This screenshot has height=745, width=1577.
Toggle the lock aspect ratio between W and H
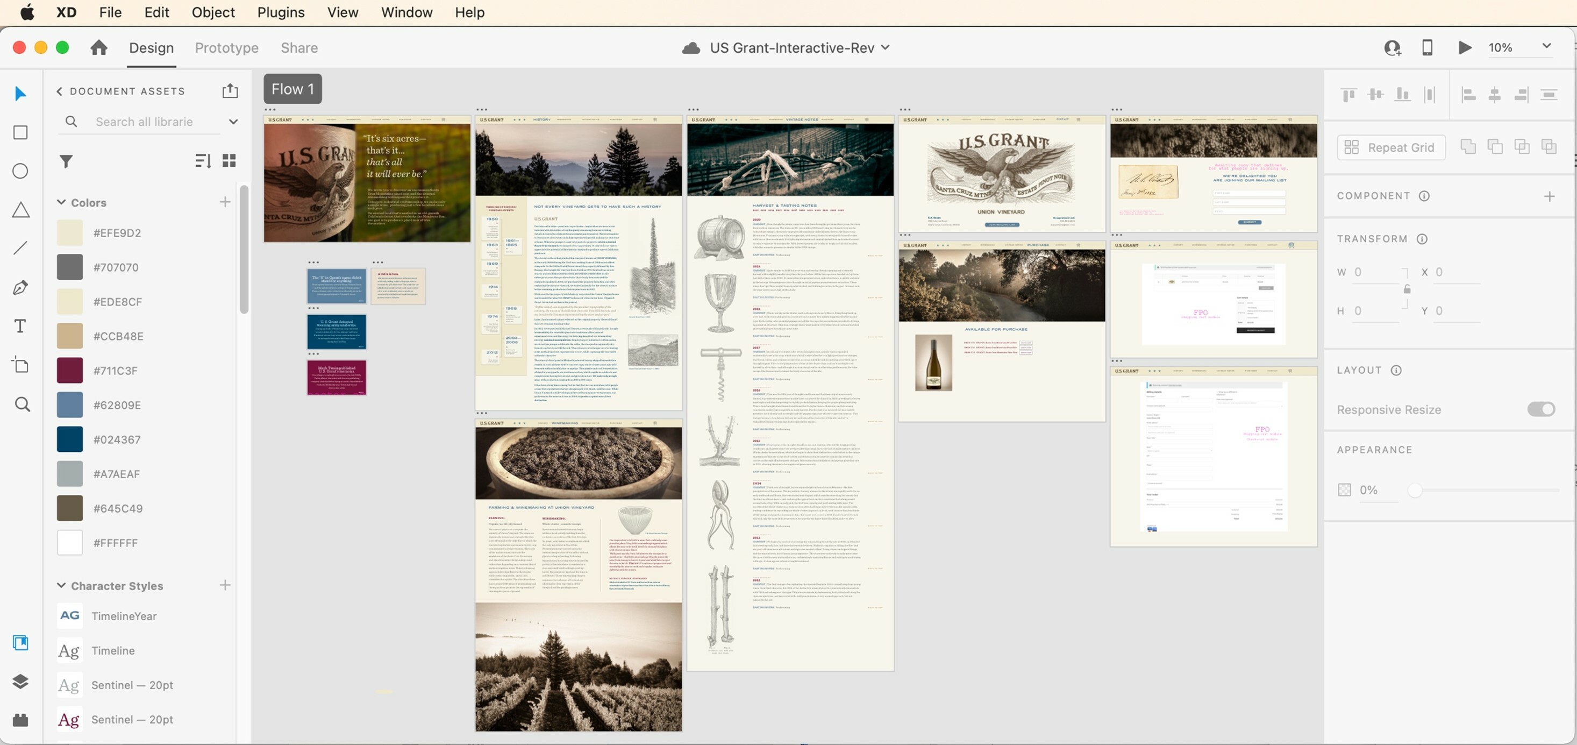click(x=1406, y=290)
